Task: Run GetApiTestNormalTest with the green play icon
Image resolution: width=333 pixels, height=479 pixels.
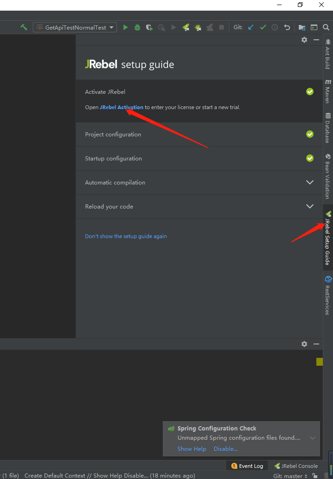Action: tap(125, 27)
